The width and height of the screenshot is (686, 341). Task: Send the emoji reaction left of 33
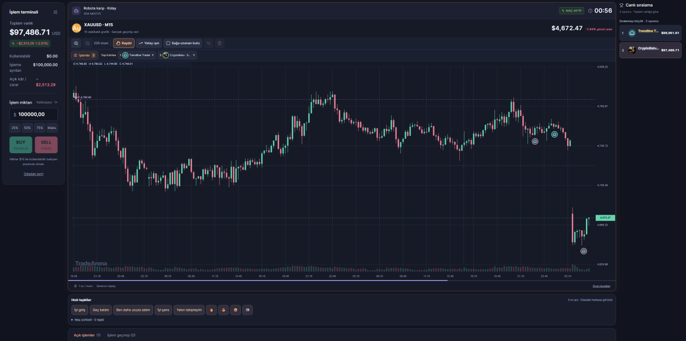[x=236, y=310]
